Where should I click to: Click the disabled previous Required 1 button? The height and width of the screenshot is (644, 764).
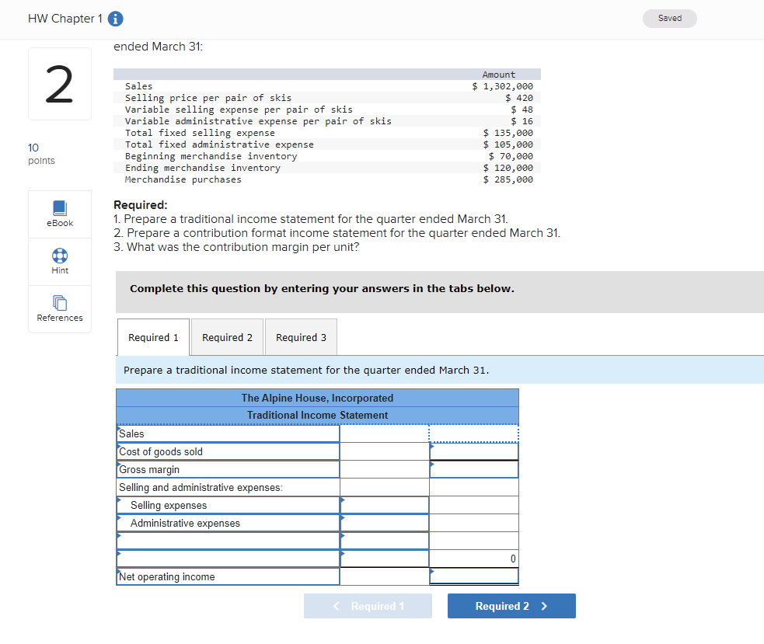368,605
